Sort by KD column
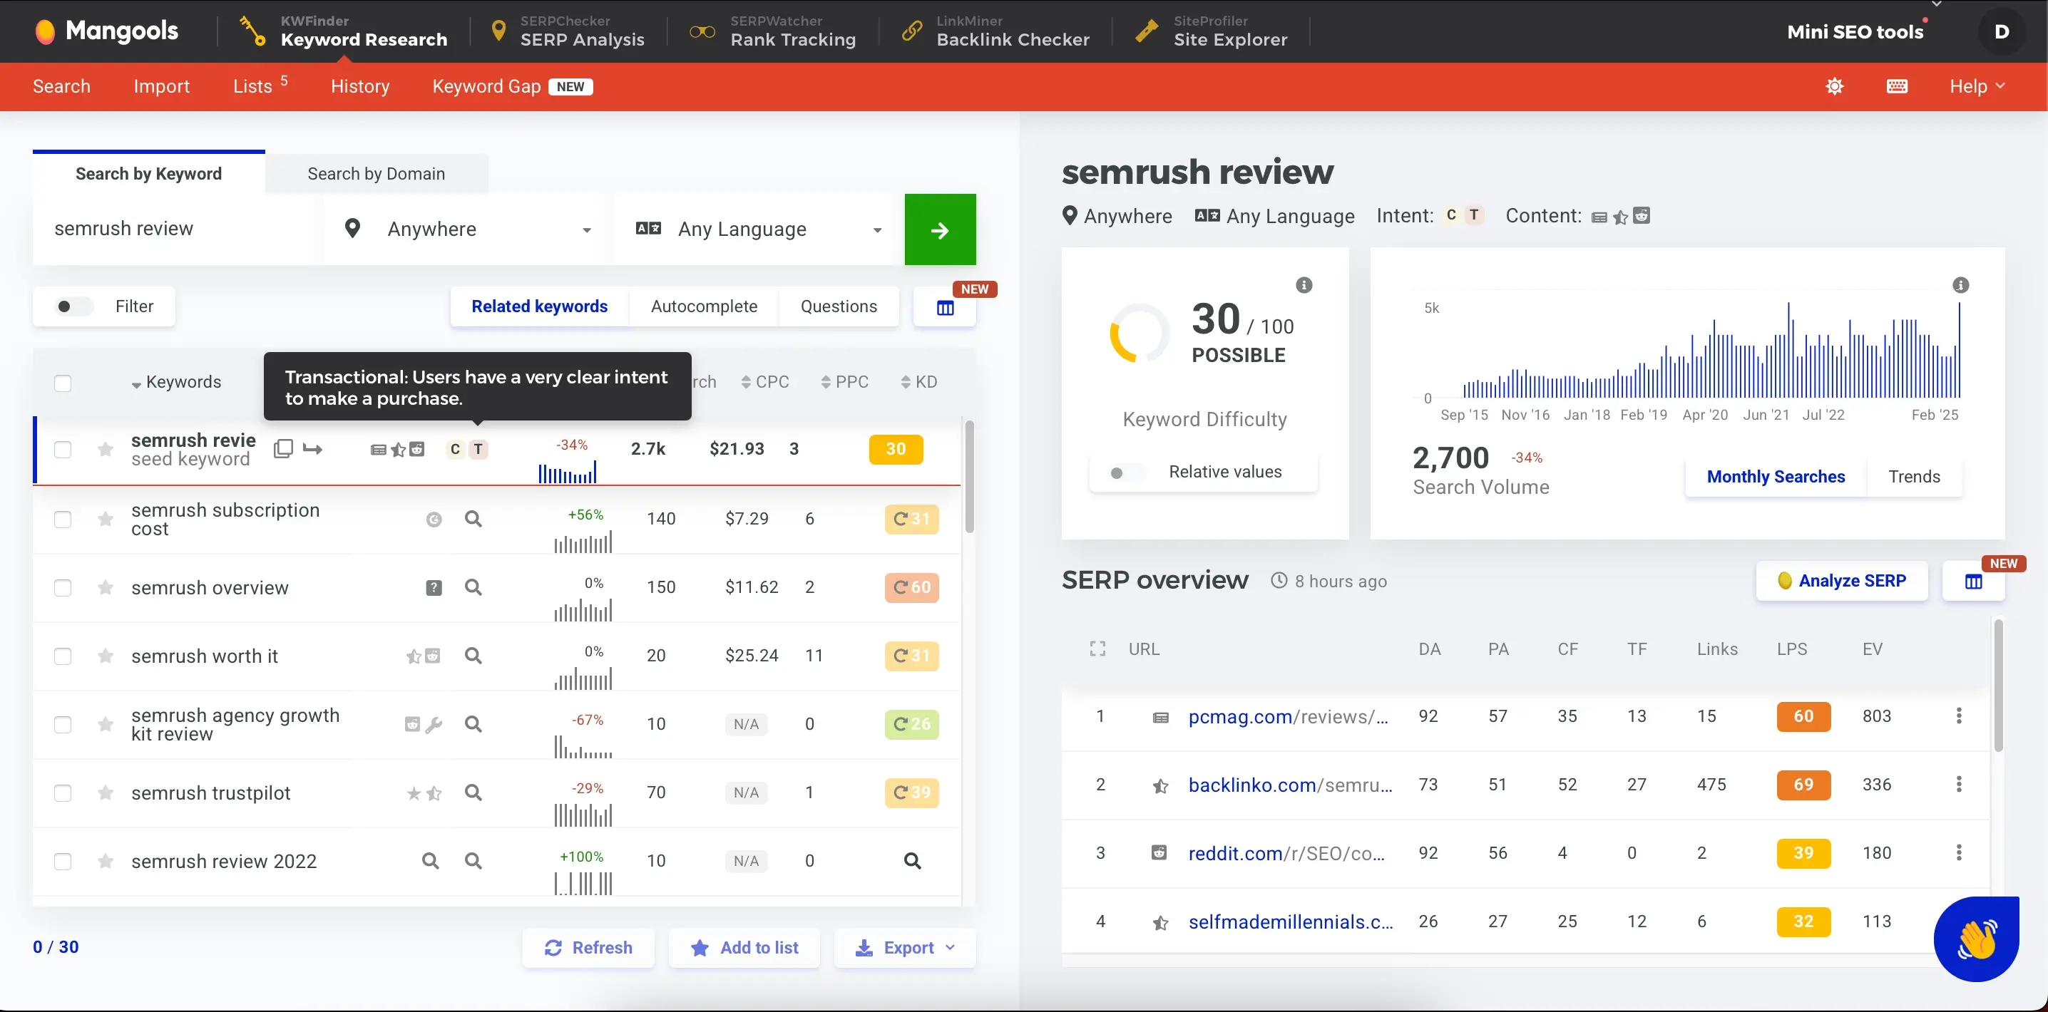 (918, 382)
